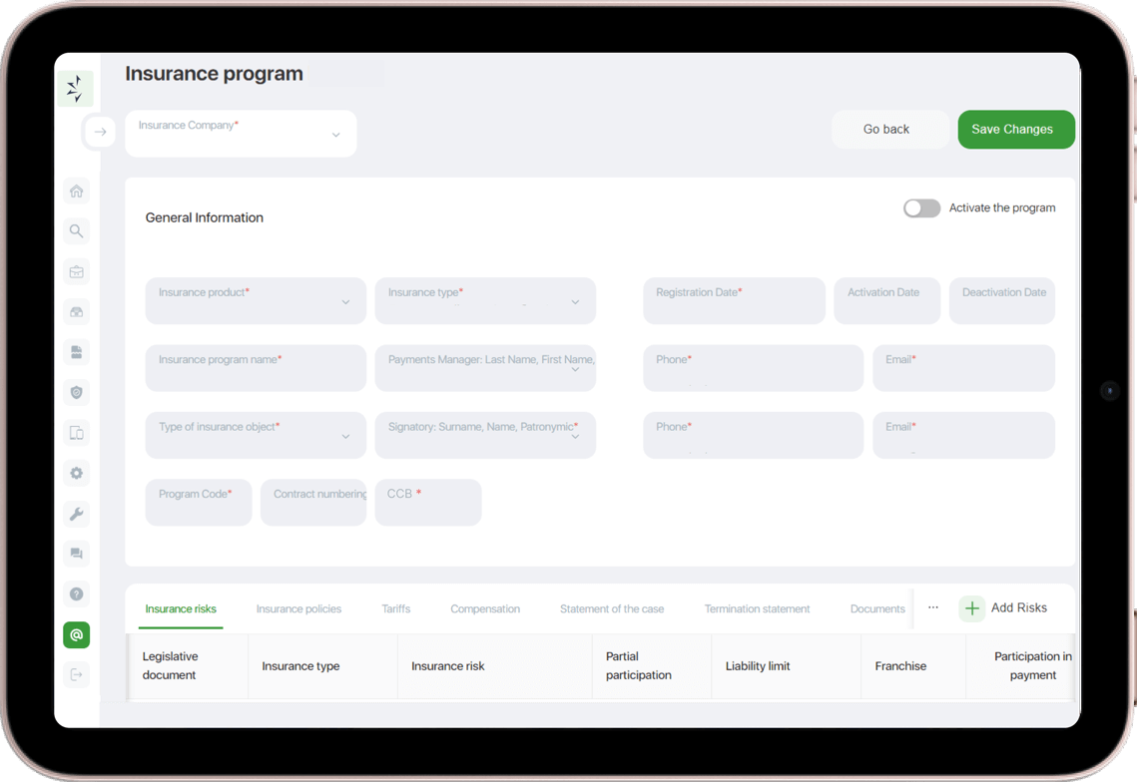Image resolution: width=1137 pixels, height=782 pixels.
Task: Open Type of insurance object dropdown
Action: pyautogui.click(x=256, y=435)
